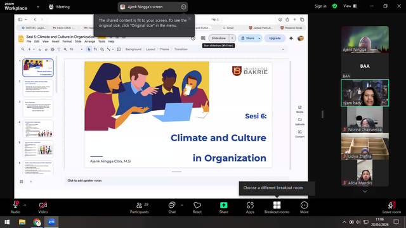Open the Insert menu

pos(55,41)
